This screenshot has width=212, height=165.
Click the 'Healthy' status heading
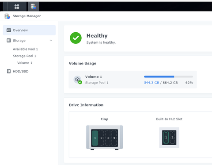tap(97, 36)
